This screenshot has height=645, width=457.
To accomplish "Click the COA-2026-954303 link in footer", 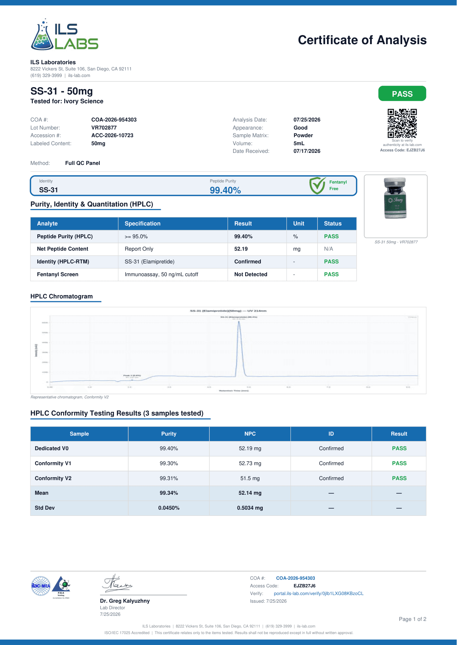I will click(296, 578).
